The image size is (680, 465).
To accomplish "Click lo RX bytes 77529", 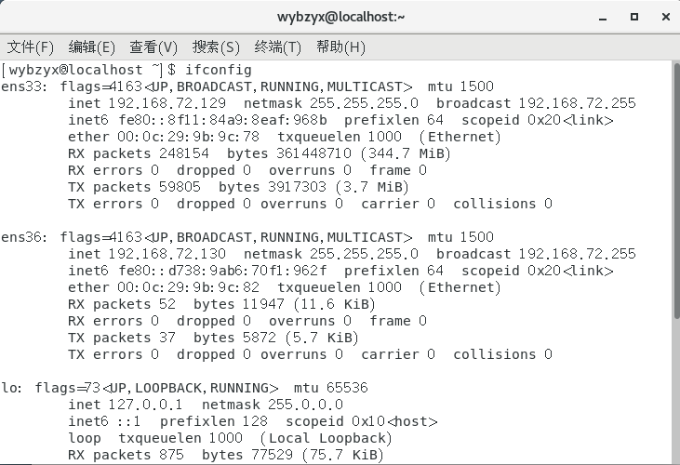I will [x=272, y=455].
